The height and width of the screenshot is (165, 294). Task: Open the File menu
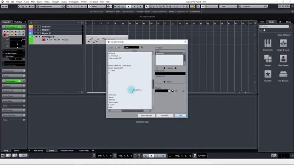pyautogui.click(x=7, y=2)
